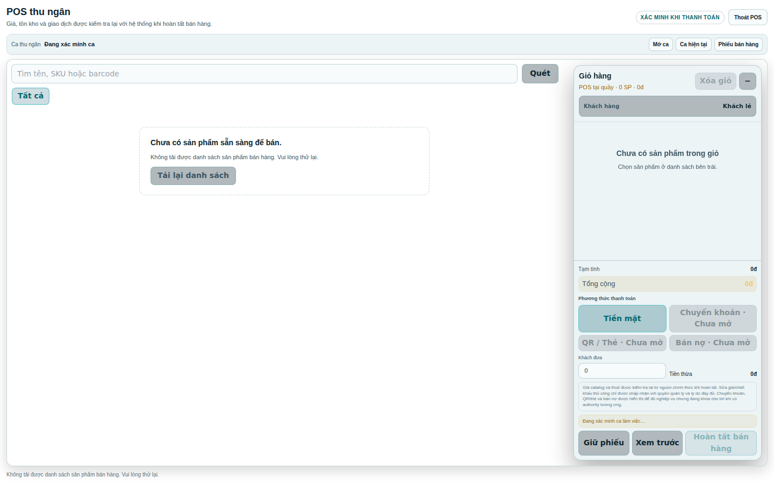Select the Tất cả category filter
Viewport: 774px width, 484px height.
coord(31,96)
